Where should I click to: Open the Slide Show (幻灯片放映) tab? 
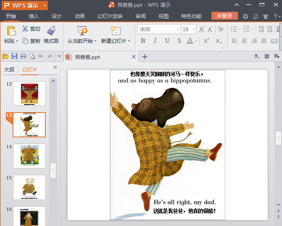(x=110, y=16)
